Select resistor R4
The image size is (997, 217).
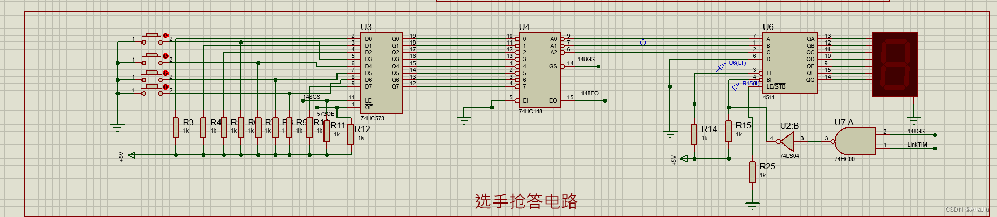click(x=203, y=127)
